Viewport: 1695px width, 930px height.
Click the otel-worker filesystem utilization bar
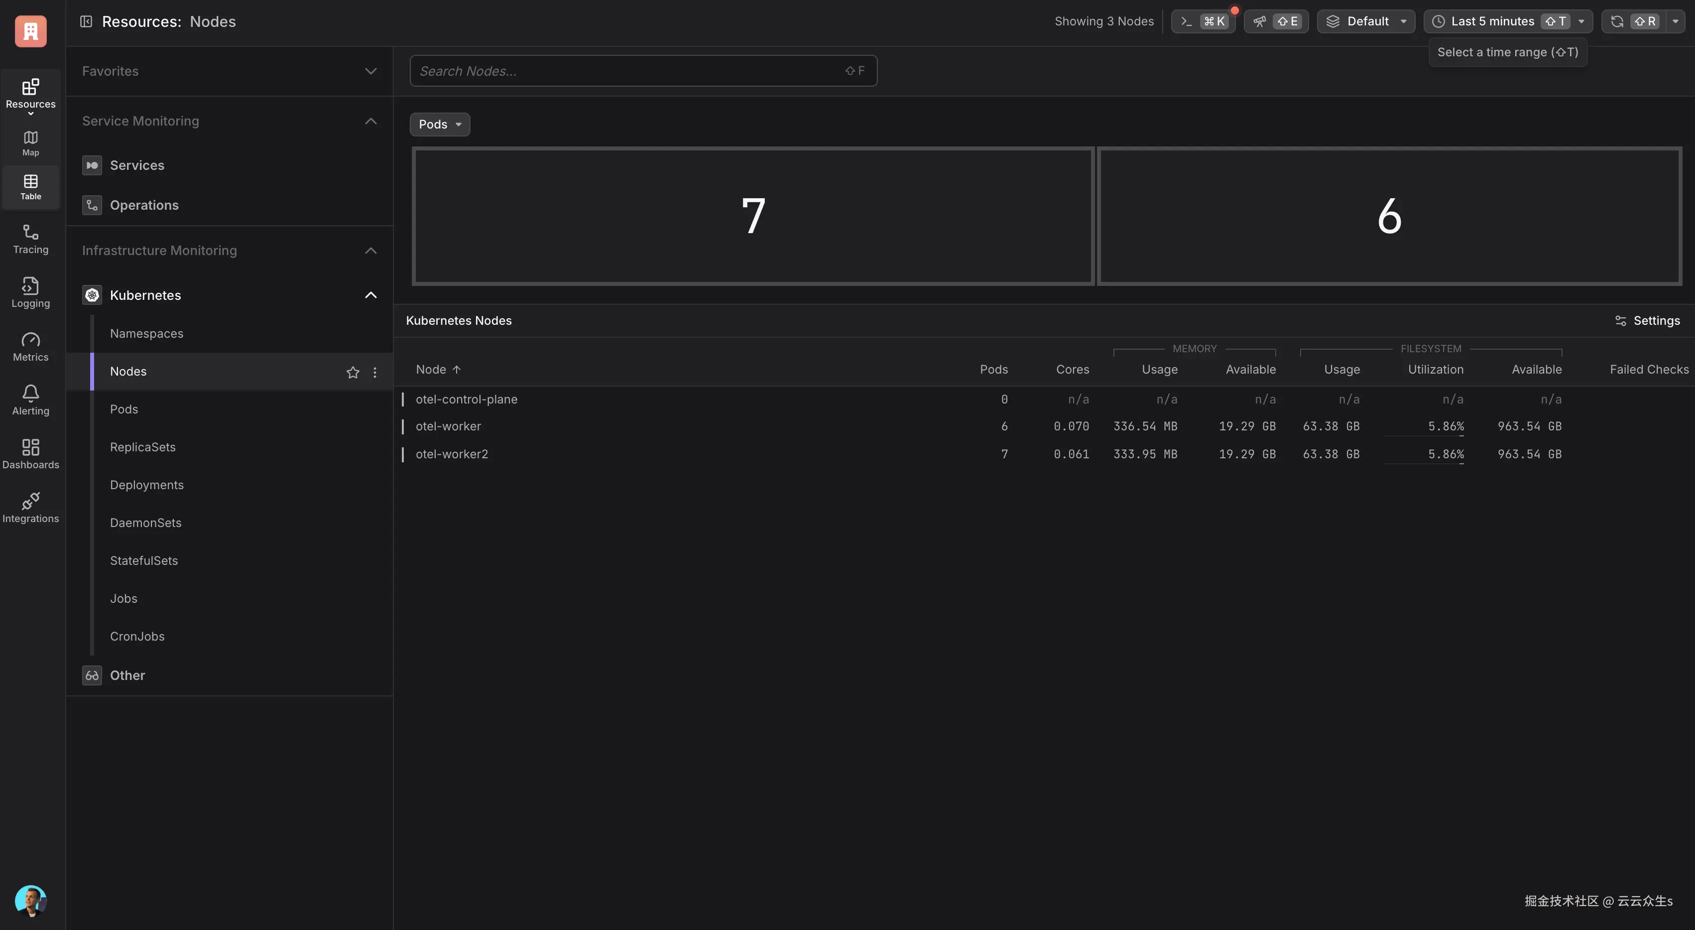tap(1424, 435)
